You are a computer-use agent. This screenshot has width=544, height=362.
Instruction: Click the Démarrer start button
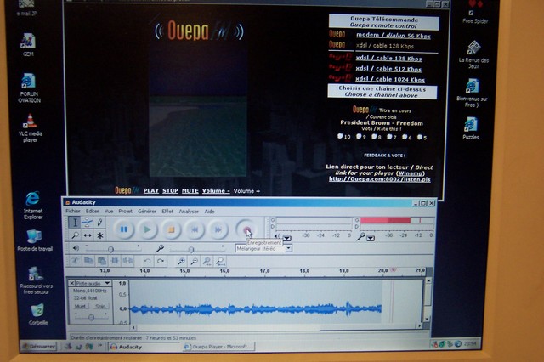point(39,346)
